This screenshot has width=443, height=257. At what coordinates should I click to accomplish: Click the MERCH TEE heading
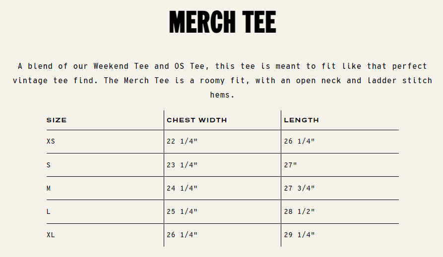click(222, 22)
